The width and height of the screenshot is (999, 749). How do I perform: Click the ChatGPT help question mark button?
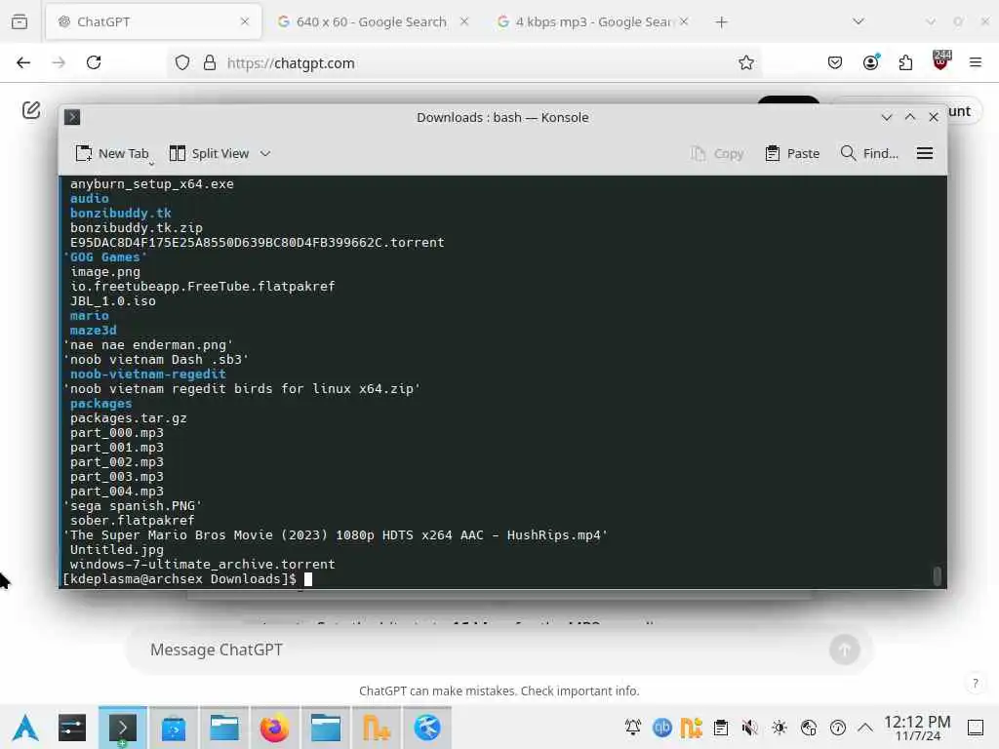976,684
